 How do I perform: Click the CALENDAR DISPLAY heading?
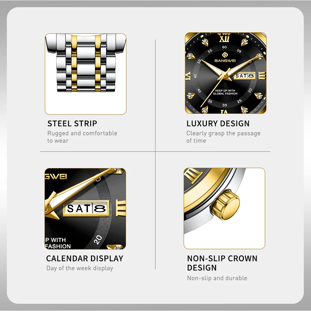point(84,258)
